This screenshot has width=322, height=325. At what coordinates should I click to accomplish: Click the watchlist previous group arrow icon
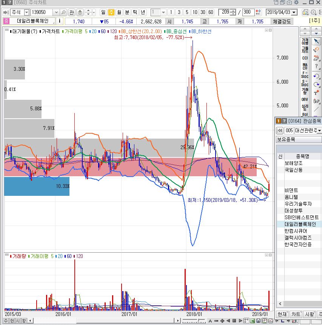[x=280, y=131]
